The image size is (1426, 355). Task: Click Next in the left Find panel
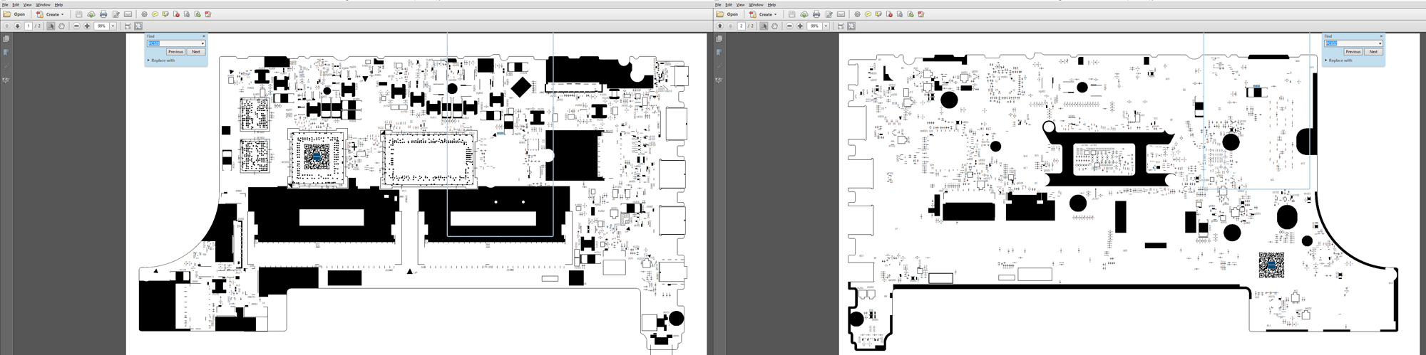(196, 52)
